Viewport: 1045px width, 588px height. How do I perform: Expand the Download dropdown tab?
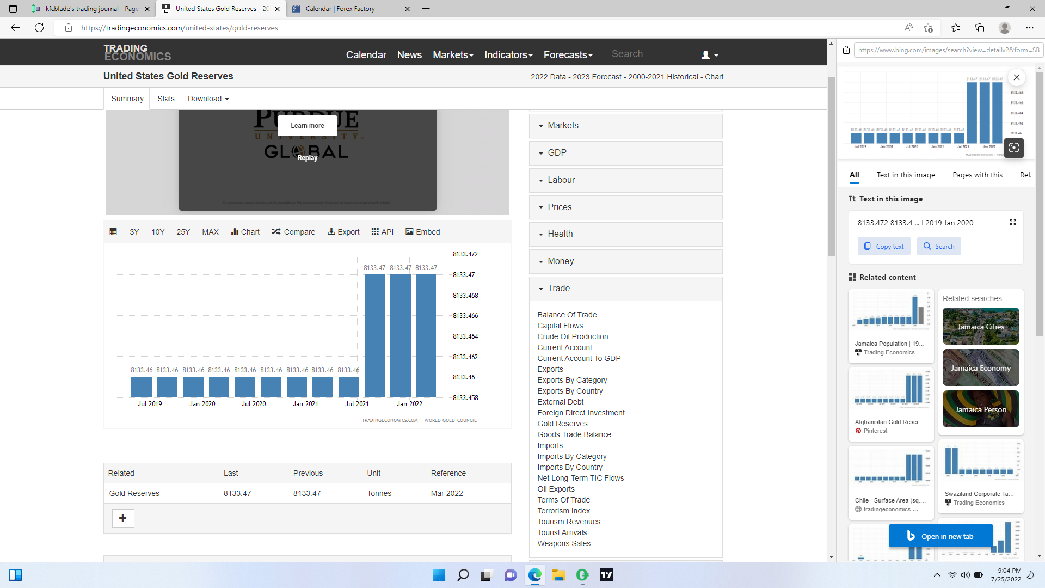pos(208,99)
